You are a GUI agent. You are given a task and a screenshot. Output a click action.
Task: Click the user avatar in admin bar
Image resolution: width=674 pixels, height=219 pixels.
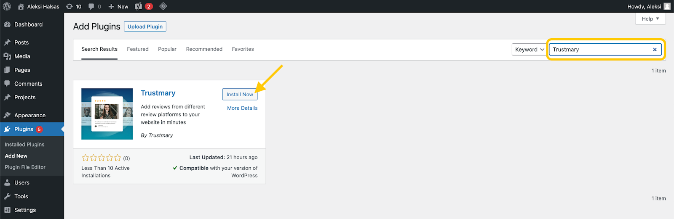point(667,6)
